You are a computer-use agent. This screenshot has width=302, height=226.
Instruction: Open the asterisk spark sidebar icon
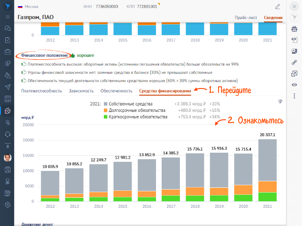7,122
